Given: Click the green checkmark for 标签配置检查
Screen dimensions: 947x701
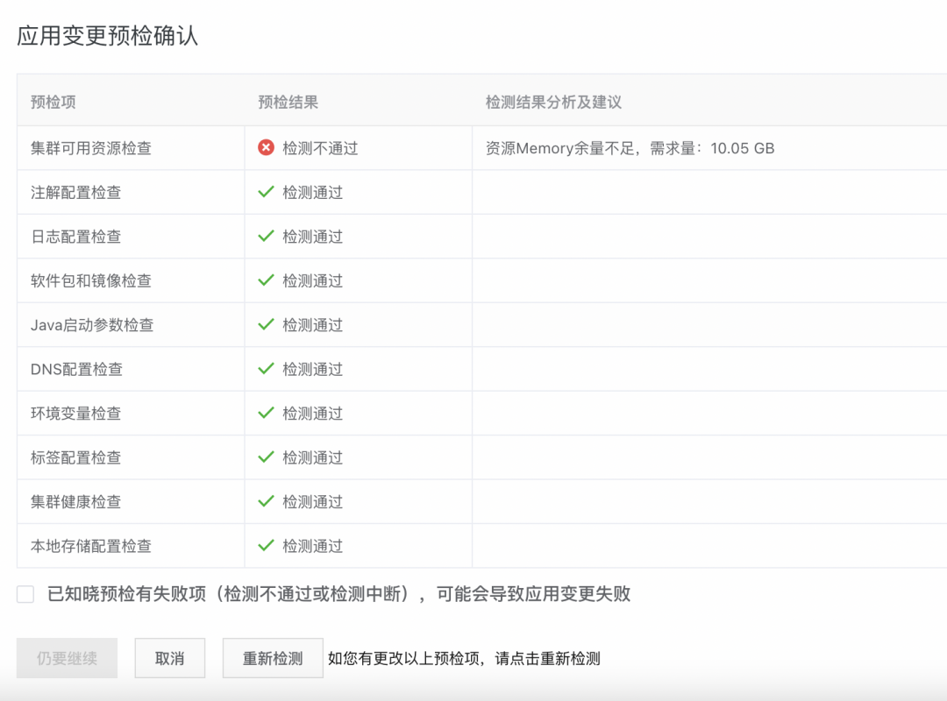Looking at the screenshot, I should pos(266,457).
